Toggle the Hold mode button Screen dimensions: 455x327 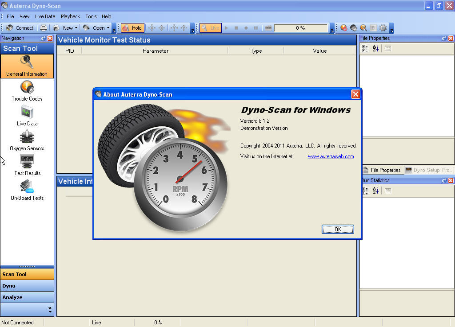tap(132, 27)
